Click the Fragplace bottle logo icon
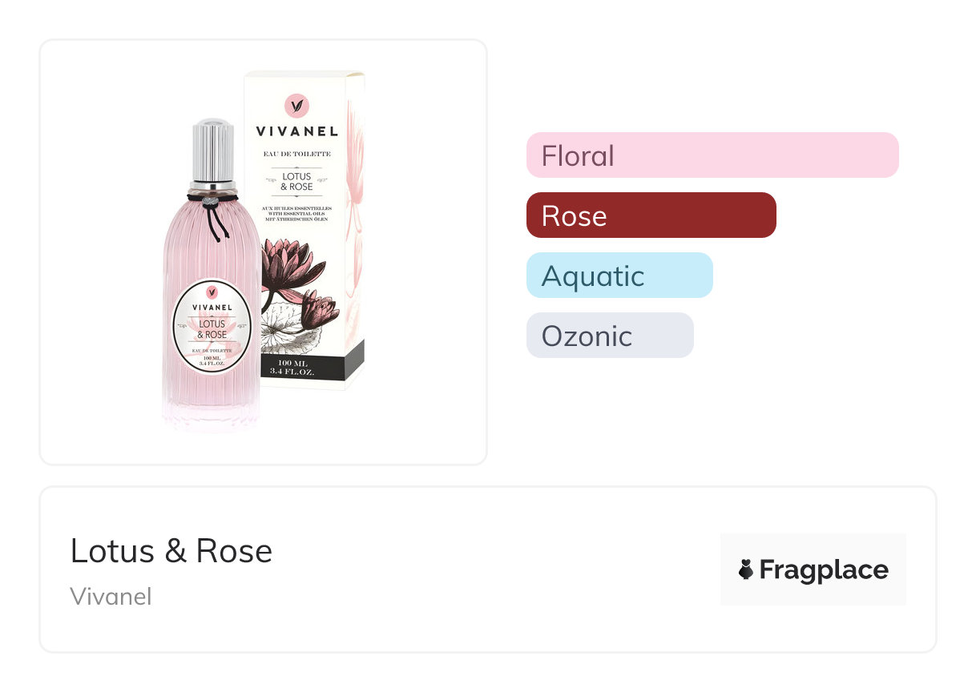The image size is (976, 692). pos(746,569)
